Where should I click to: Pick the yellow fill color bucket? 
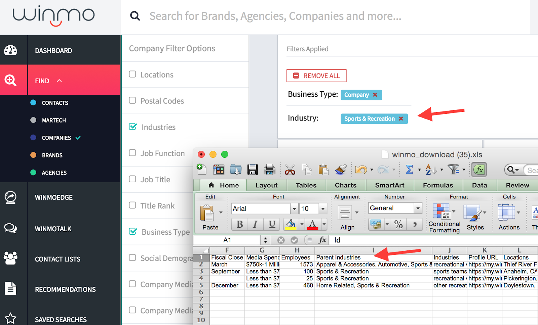(291, 224)
